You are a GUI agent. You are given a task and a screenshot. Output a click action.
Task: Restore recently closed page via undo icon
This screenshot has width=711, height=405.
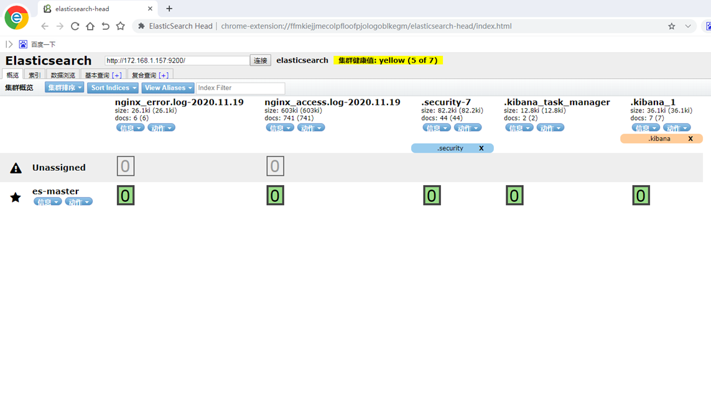(x=105, y=26)
